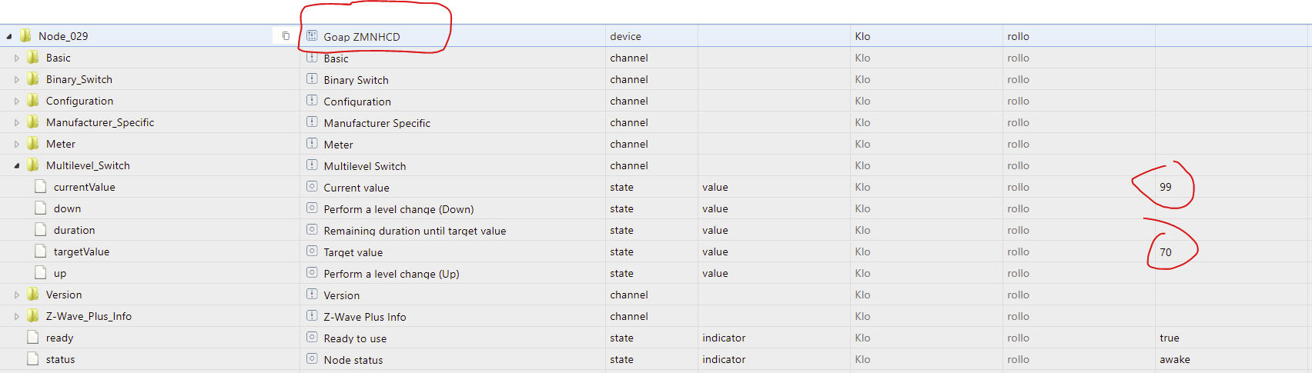This screenshot has height=373, width=1312.
Task: Expand the Configuration channel folder
Action: pyautogui.click(x=17, y=101)
